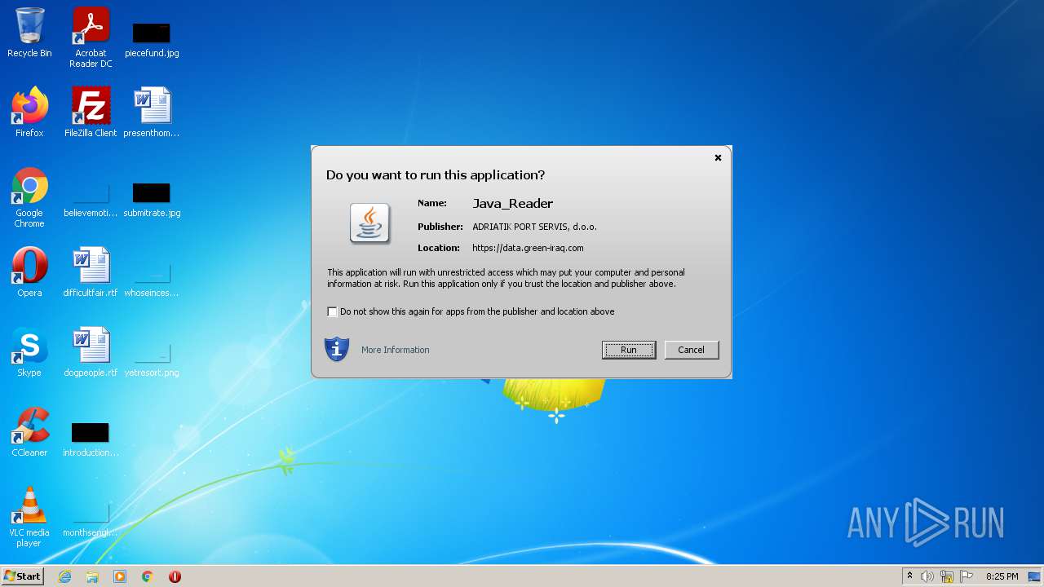Open Windows Explorer from the taskbar
This screenshot has width=1044, height=587.
click(x=92, y=576)
